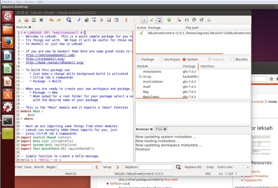The height and width of the screenshot is (188, 278).
Task: Click Copyright File link in background browser
Action: pos(253,180)
